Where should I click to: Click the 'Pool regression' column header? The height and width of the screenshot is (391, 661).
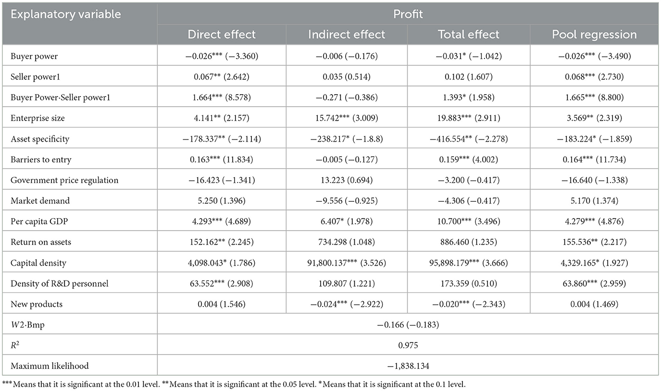[594, 35]
